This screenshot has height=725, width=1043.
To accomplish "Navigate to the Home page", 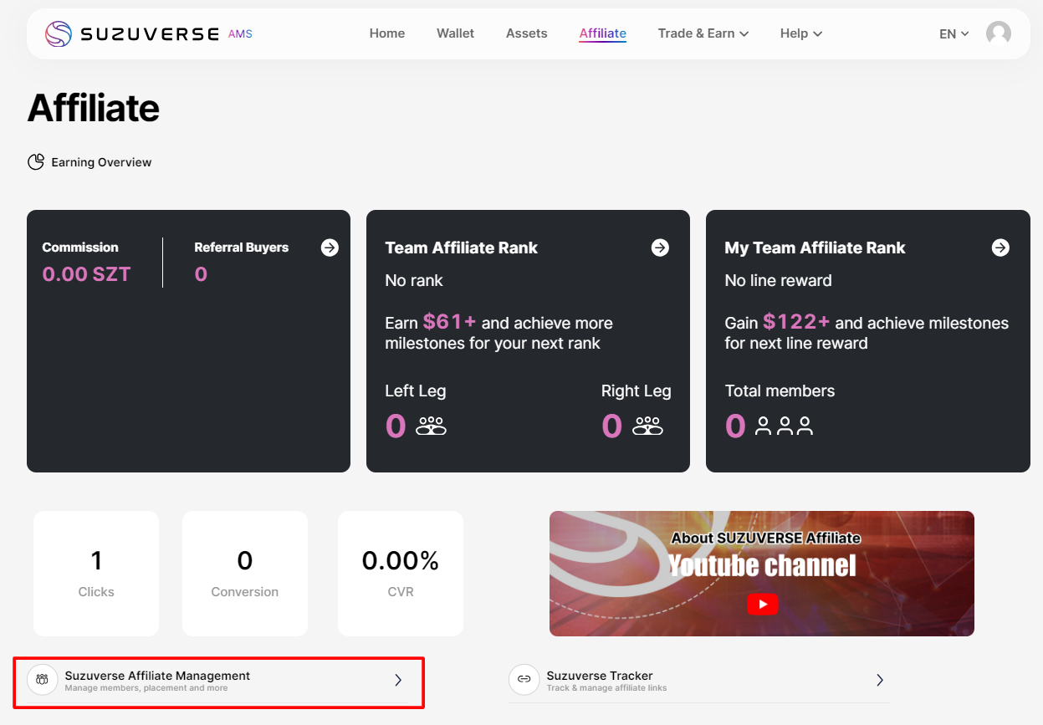I will (387, 33).
